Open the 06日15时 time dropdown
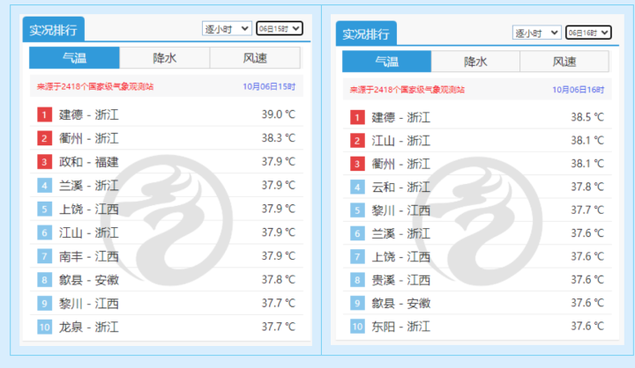This screenshot has height=368, width=635. point(280,29)
